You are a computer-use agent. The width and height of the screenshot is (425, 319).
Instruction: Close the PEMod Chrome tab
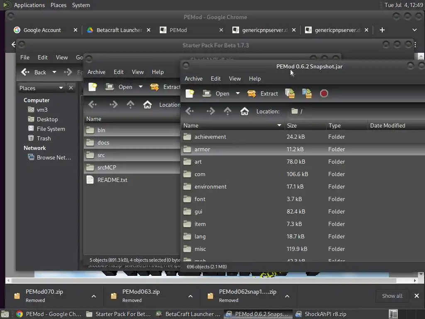tap(221, 30)
